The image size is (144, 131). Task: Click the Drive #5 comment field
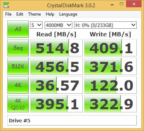coord(72,120)
